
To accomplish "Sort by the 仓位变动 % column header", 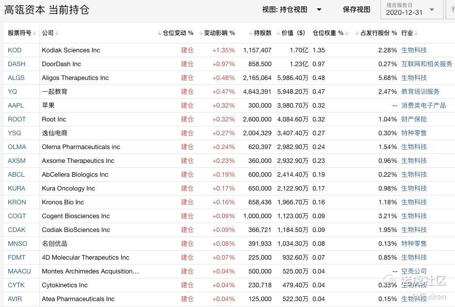I will click(175, 33).
